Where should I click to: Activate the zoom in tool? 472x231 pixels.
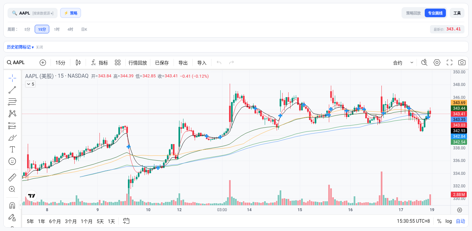pos(12,189)
